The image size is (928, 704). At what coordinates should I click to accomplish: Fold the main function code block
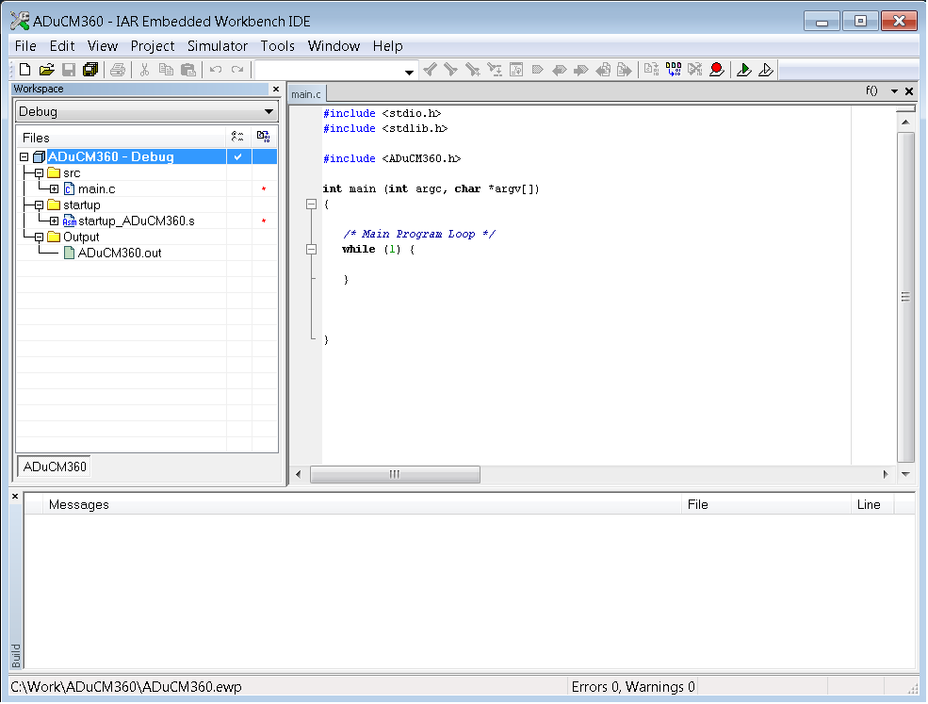(x=311, y=205)
